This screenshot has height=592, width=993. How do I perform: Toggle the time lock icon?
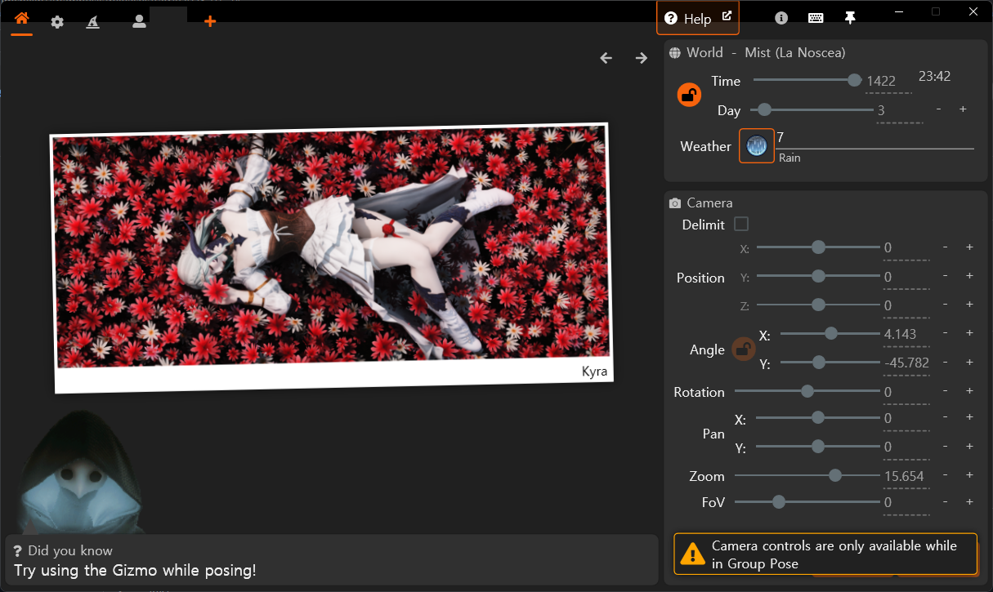click(690, 95)
